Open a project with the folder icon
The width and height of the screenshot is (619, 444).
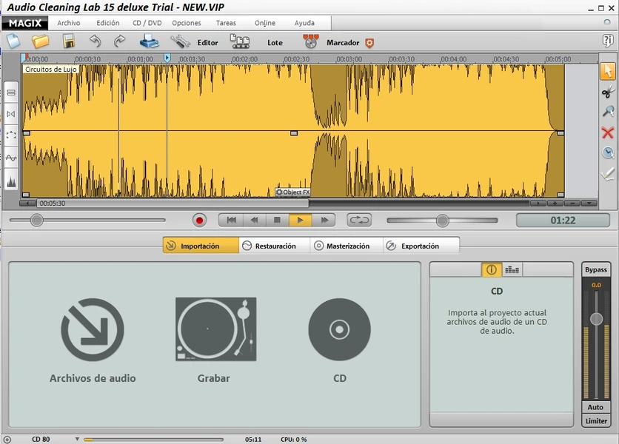point(40,41)
